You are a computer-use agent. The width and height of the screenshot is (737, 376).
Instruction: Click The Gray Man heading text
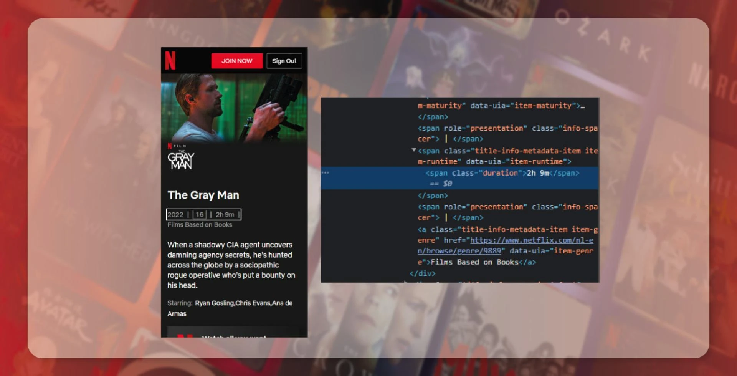click(203, 195)
